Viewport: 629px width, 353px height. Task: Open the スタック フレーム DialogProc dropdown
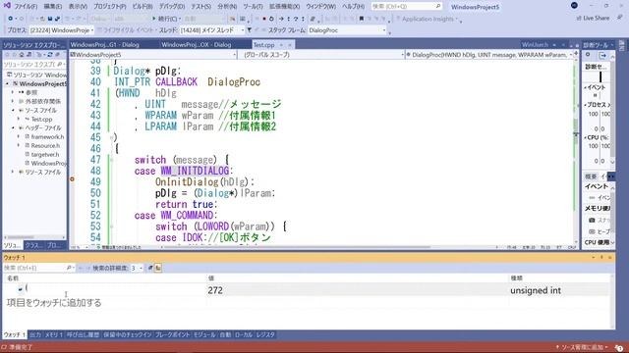[x=347, y=30]
